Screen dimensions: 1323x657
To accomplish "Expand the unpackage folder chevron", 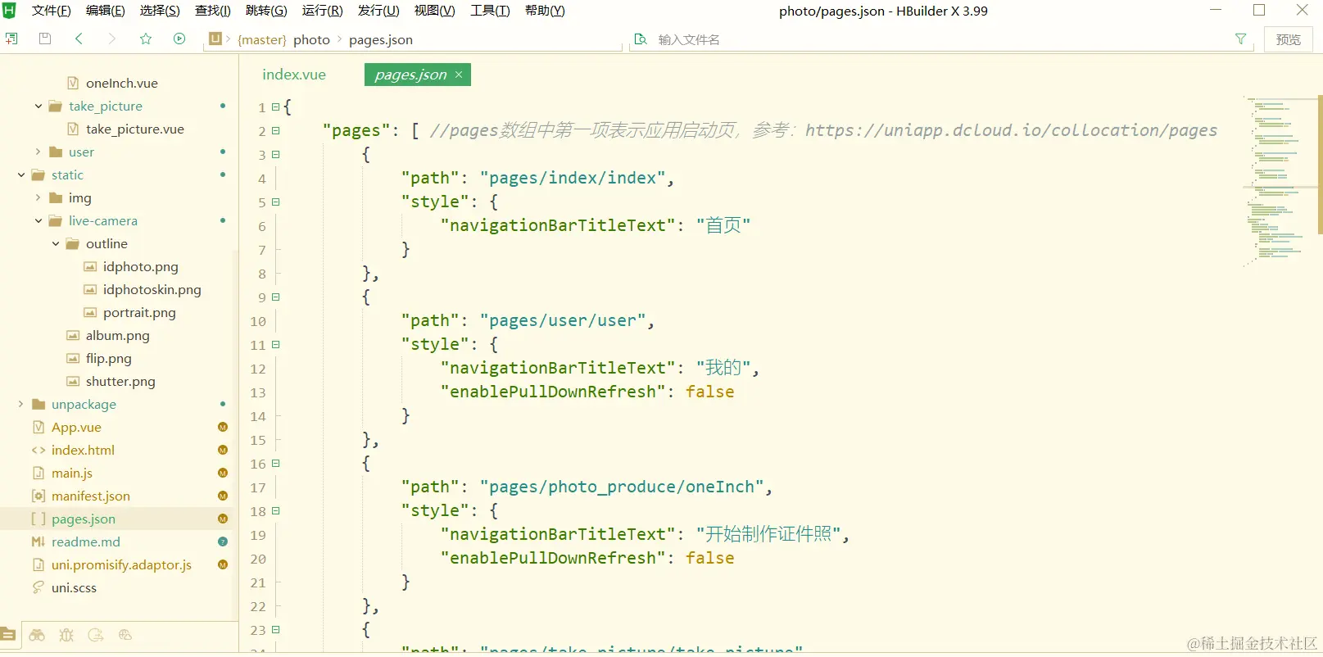I will (x=21, y=405).
